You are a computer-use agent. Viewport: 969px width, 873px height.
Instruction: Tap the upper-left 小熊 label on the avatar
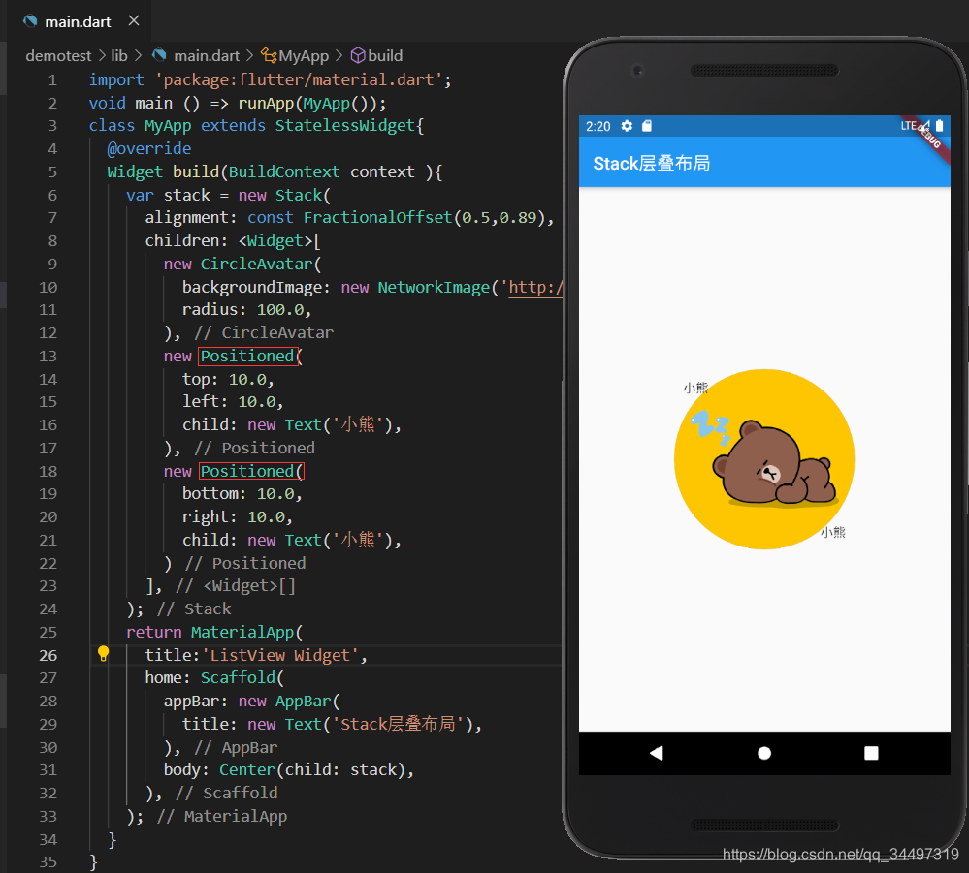click(x=695, y=388)
